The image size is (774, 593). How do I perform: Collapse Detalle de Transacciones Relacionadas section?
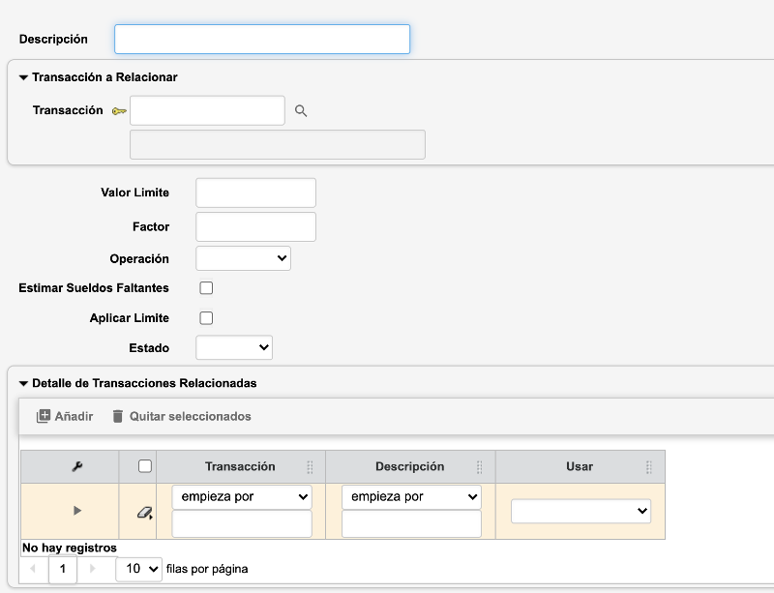click(x=24, y=382)
